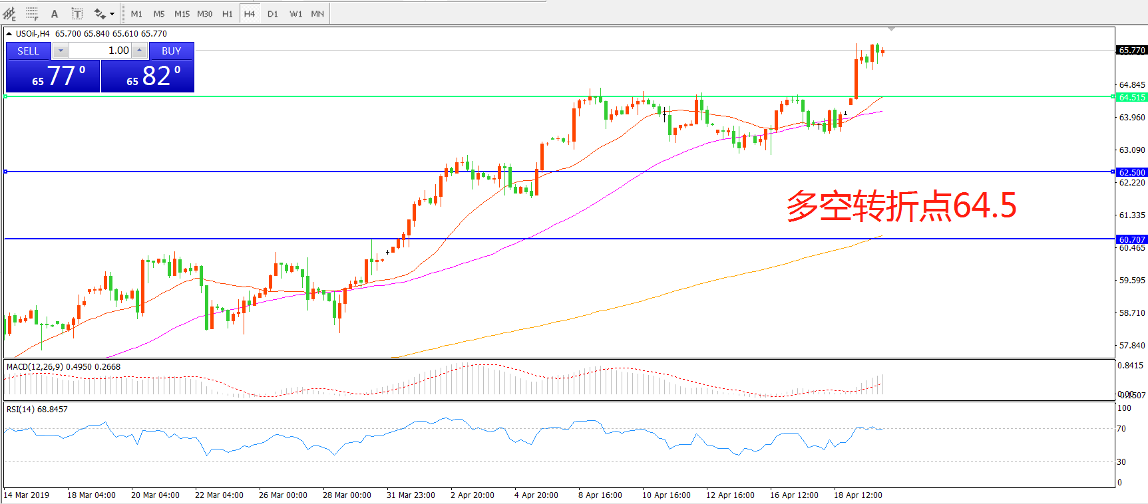Switch to M15 timeframe
Image resolution: width=1148 pixels, height=504 pixels.
point(182,14)
